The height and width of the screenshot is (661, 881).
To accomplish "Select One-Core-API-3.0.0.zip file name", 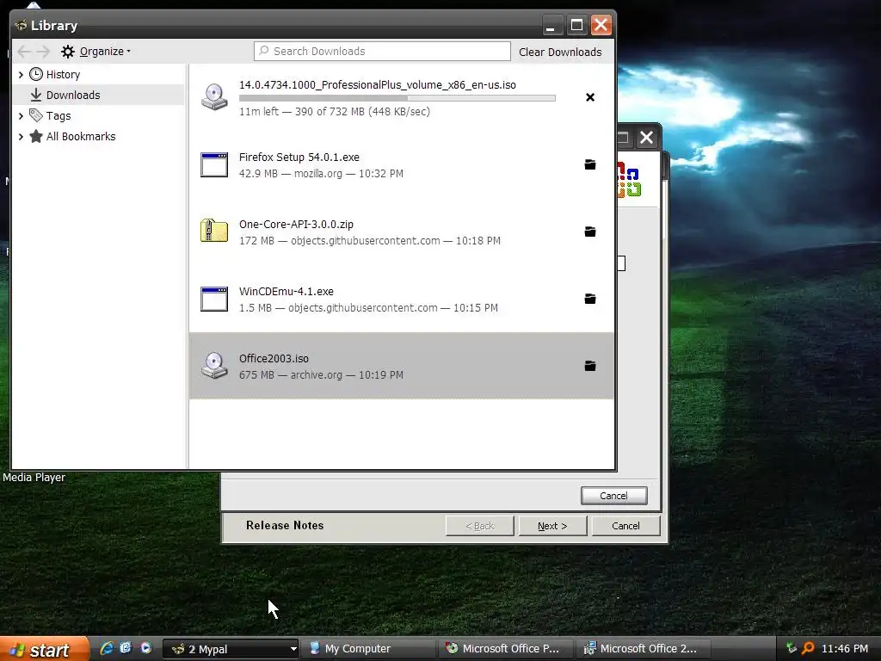I will [296, 225].
